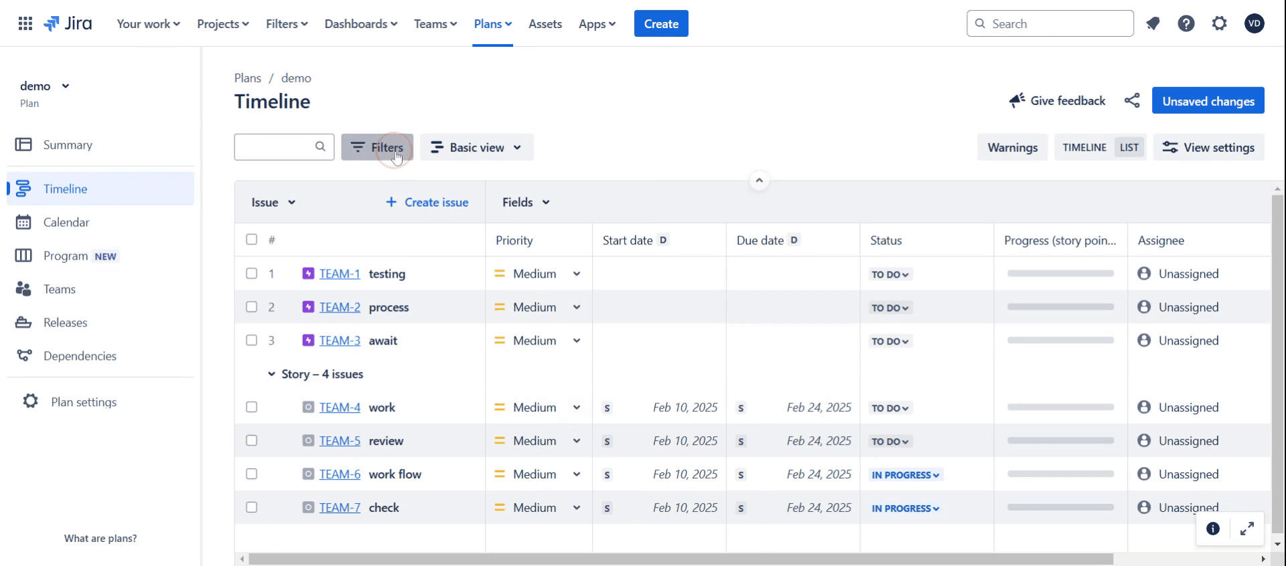Select the checkbox for TEAM-6 work flow

252,474
